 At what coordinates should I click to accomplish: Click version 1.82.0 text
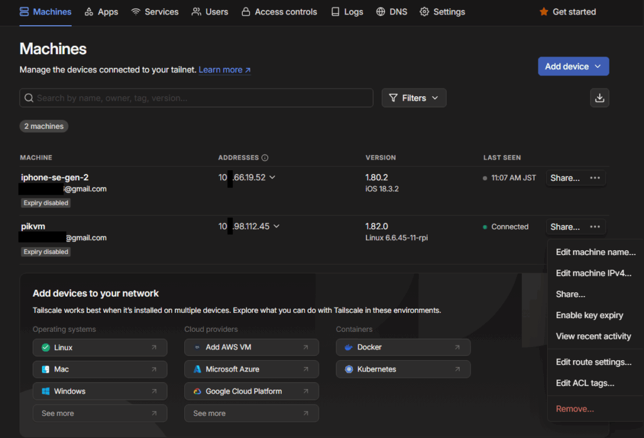(x=377, y=226)
